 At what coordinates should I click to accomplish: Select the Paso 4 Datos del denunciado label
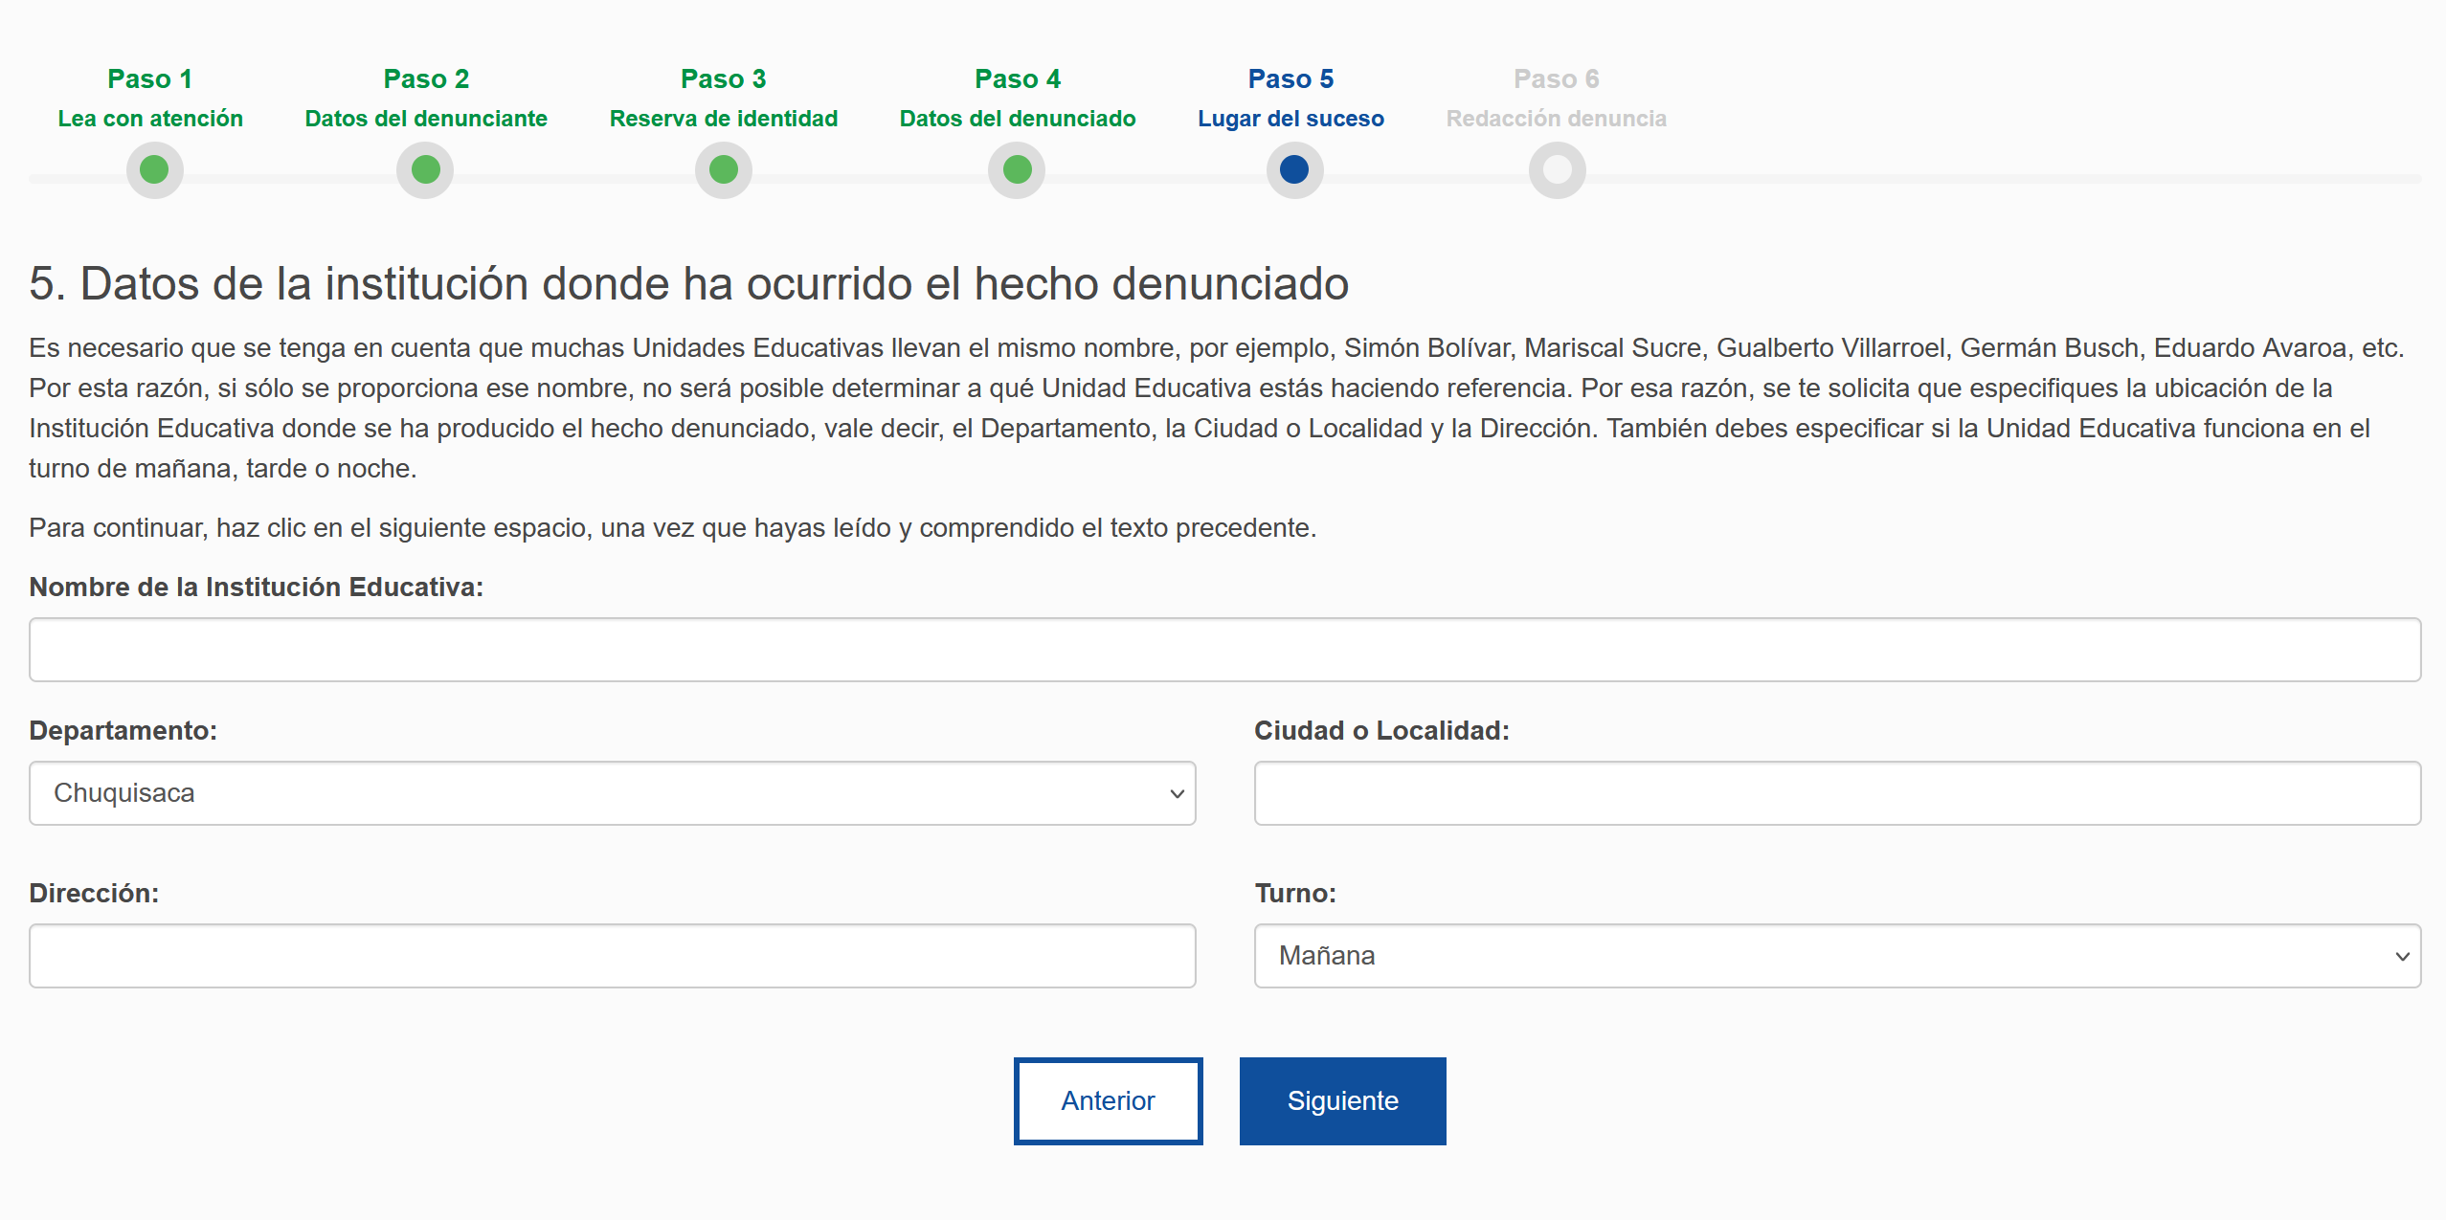click(1017, 99)
